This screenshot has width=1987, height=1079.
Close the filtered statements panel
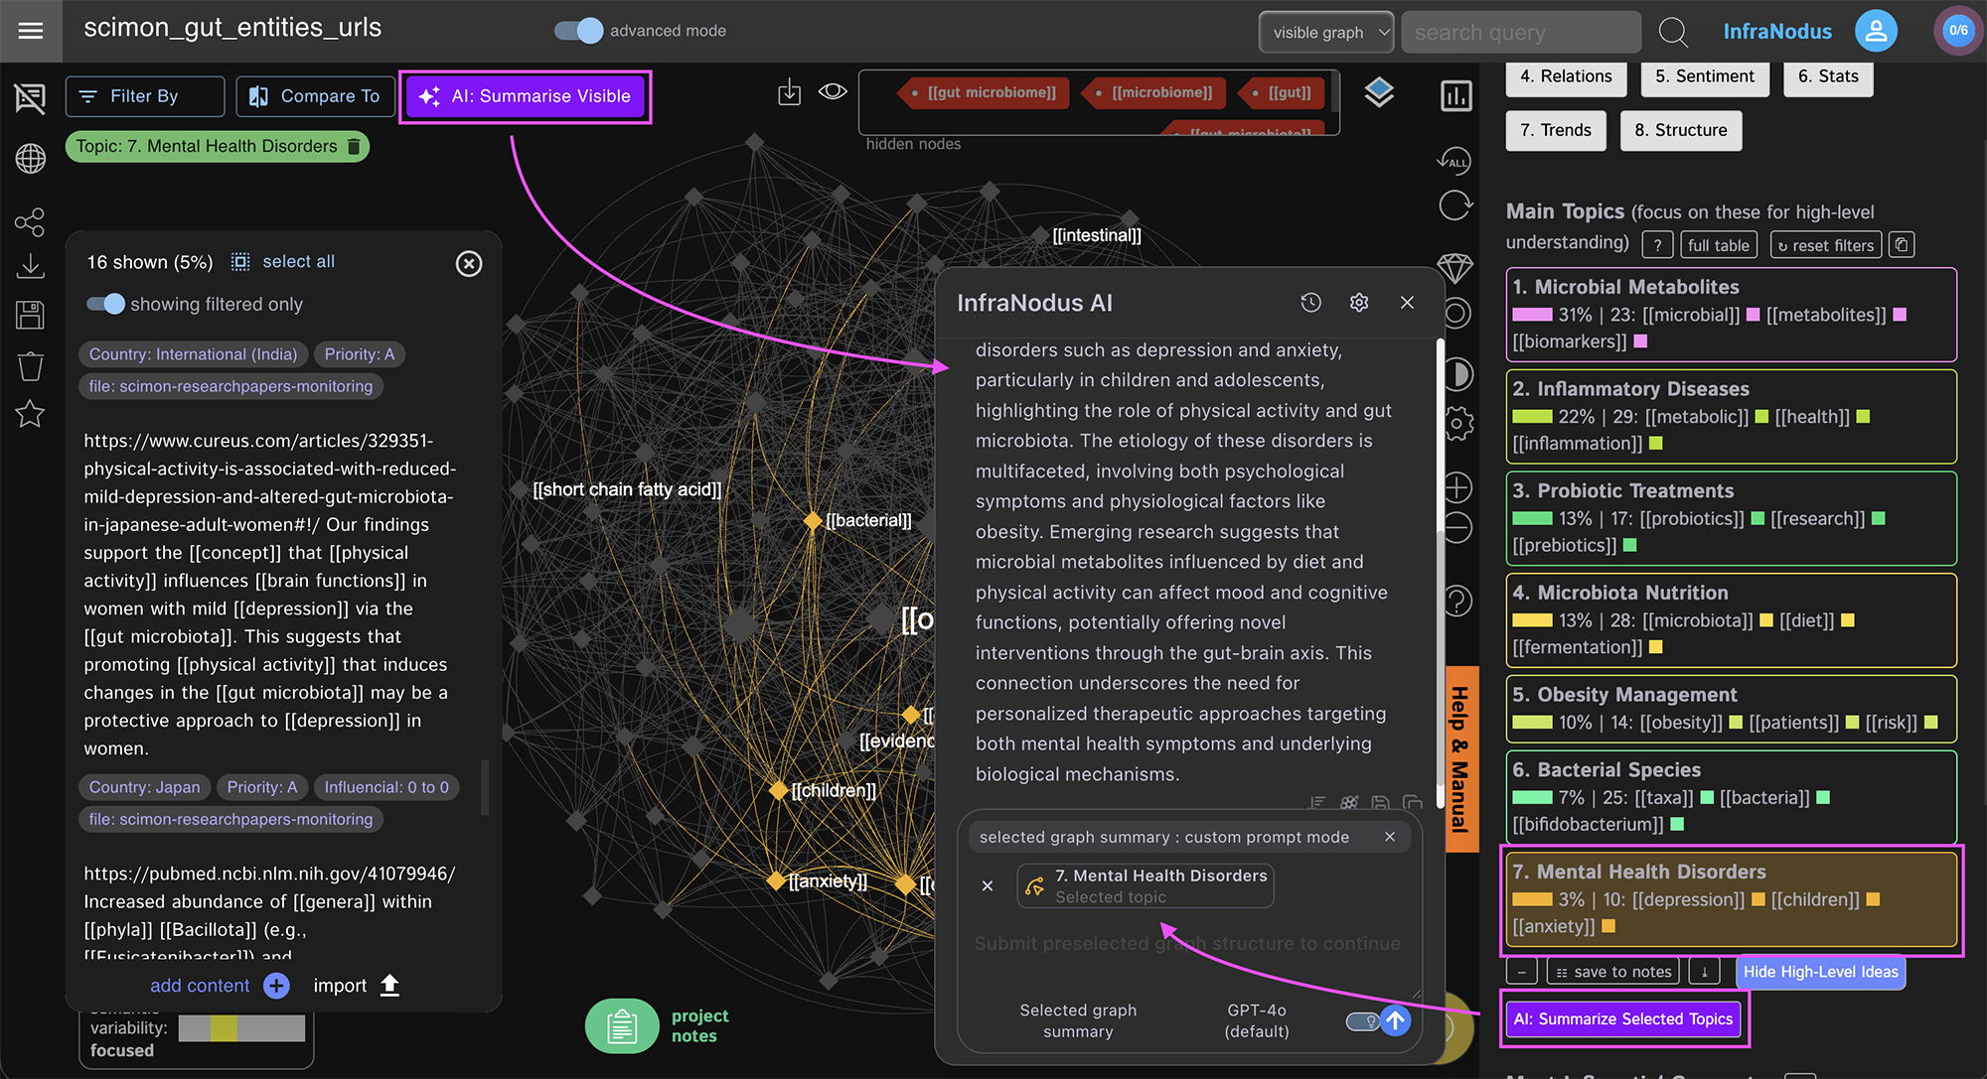pos(469,263)
